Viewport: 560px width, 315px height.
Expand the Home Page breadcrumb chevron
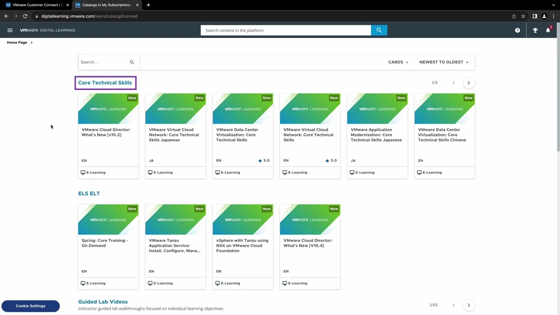click(x=31, y=42)
